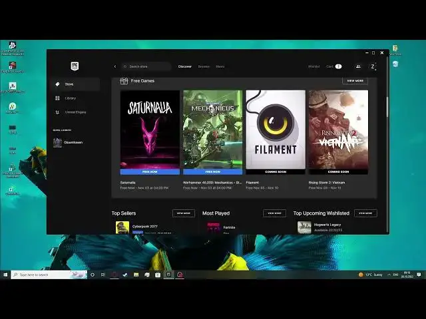Open the Hogwarts Legacy thumbnail
Viewport: 426px width, 319px height.
(304, 227)
